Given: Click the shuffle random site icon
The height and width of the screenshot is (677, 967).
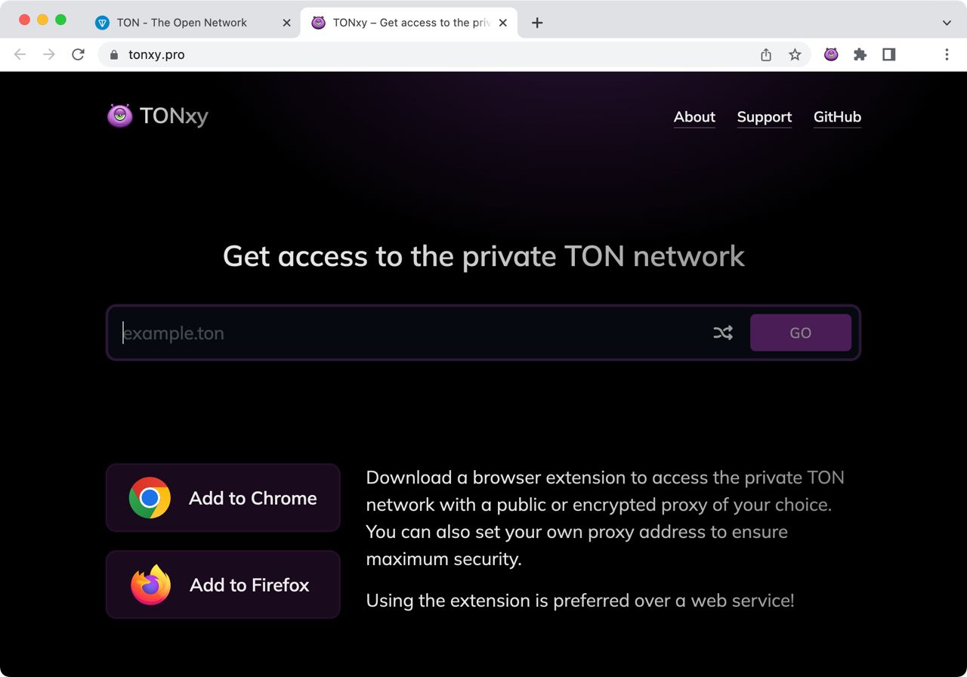Looking at the screenshot, I should coord(723,332).
